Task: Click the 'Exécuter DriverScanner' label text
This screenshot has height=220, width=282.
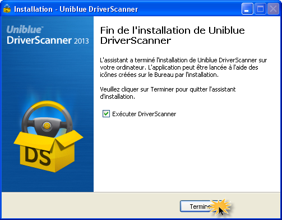Action: point(144,114)
